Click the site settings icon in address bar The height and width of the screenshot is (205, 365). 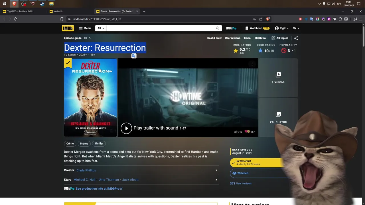click(x=69, y=19)
